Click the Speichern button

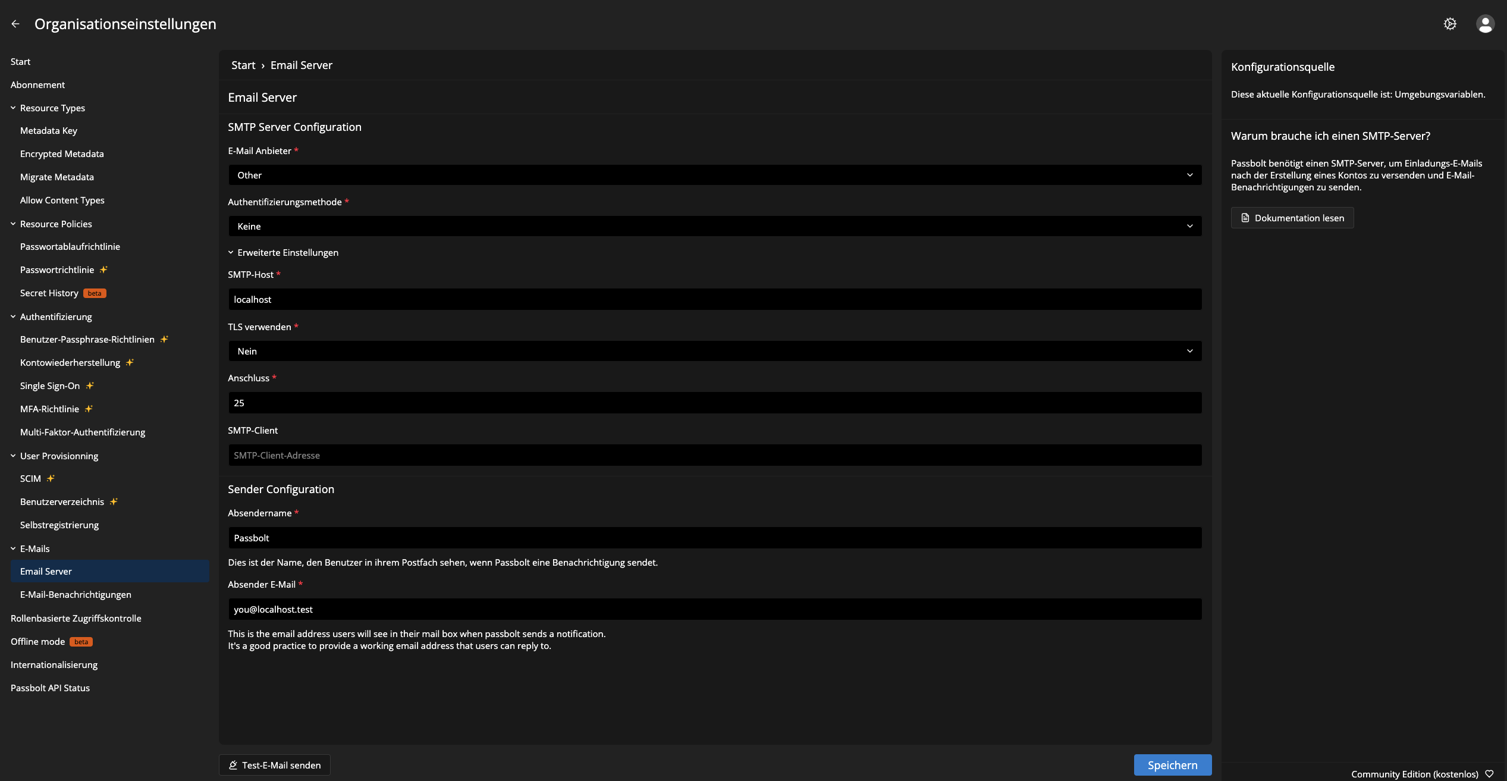(x=1172, y=765)
